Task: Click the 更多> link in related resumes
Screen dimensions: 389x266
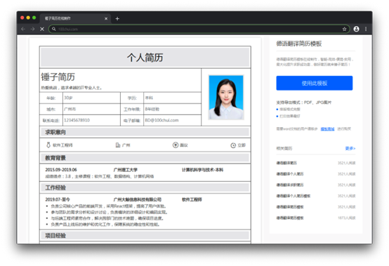Action: pos(350,148)
